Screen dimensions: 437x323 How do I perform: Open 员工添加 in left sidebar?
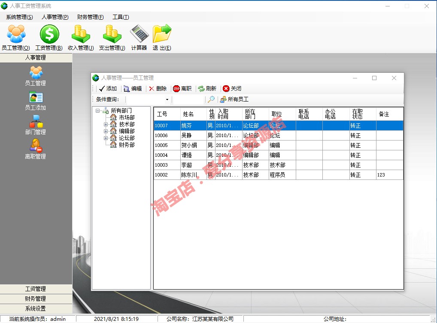pos(36,101)
